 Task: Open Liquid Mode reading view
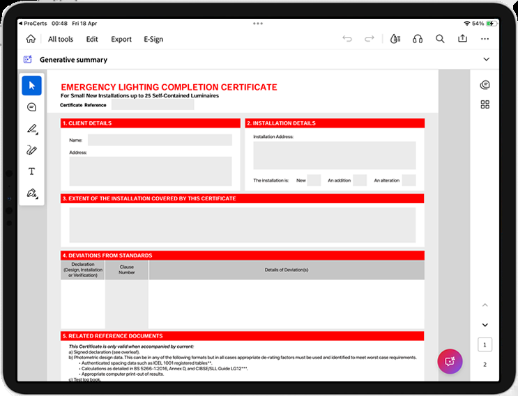coord(395,39)
